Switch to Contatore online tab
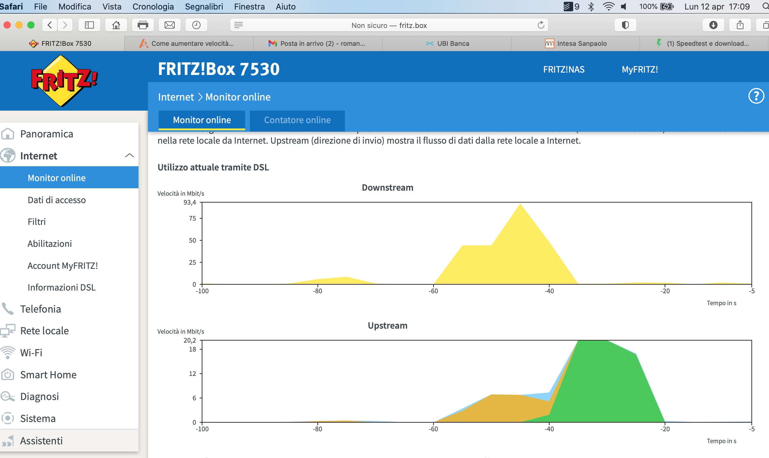Viewport: 769px width, 458px height. pyautogui.click(x=297, y=120)
